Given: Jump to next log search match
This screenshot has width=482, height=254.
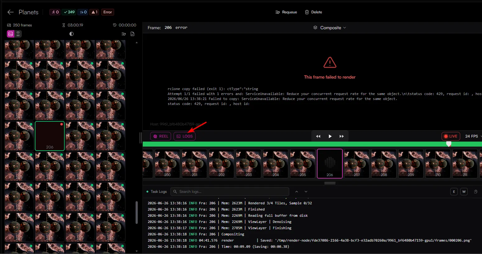Looking at the screenshot, I should click(306, 192).
